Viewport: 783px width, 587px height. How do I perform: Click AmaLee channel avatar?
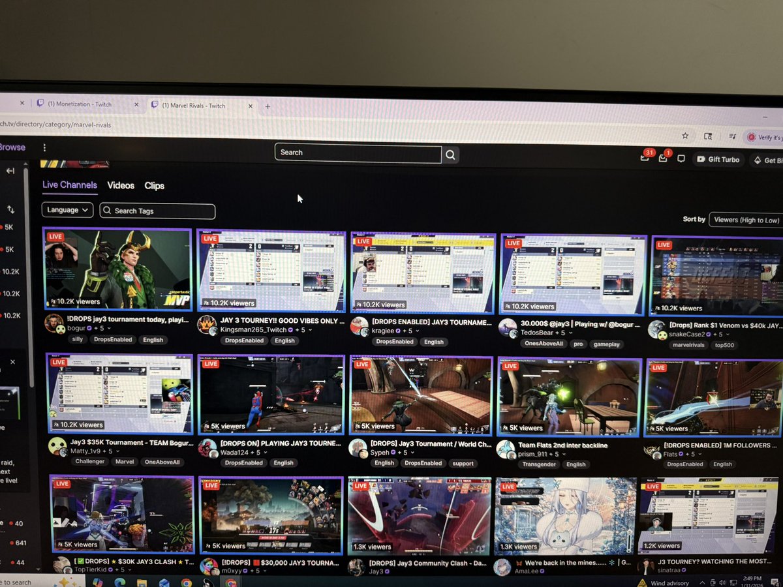coord(502,567)
